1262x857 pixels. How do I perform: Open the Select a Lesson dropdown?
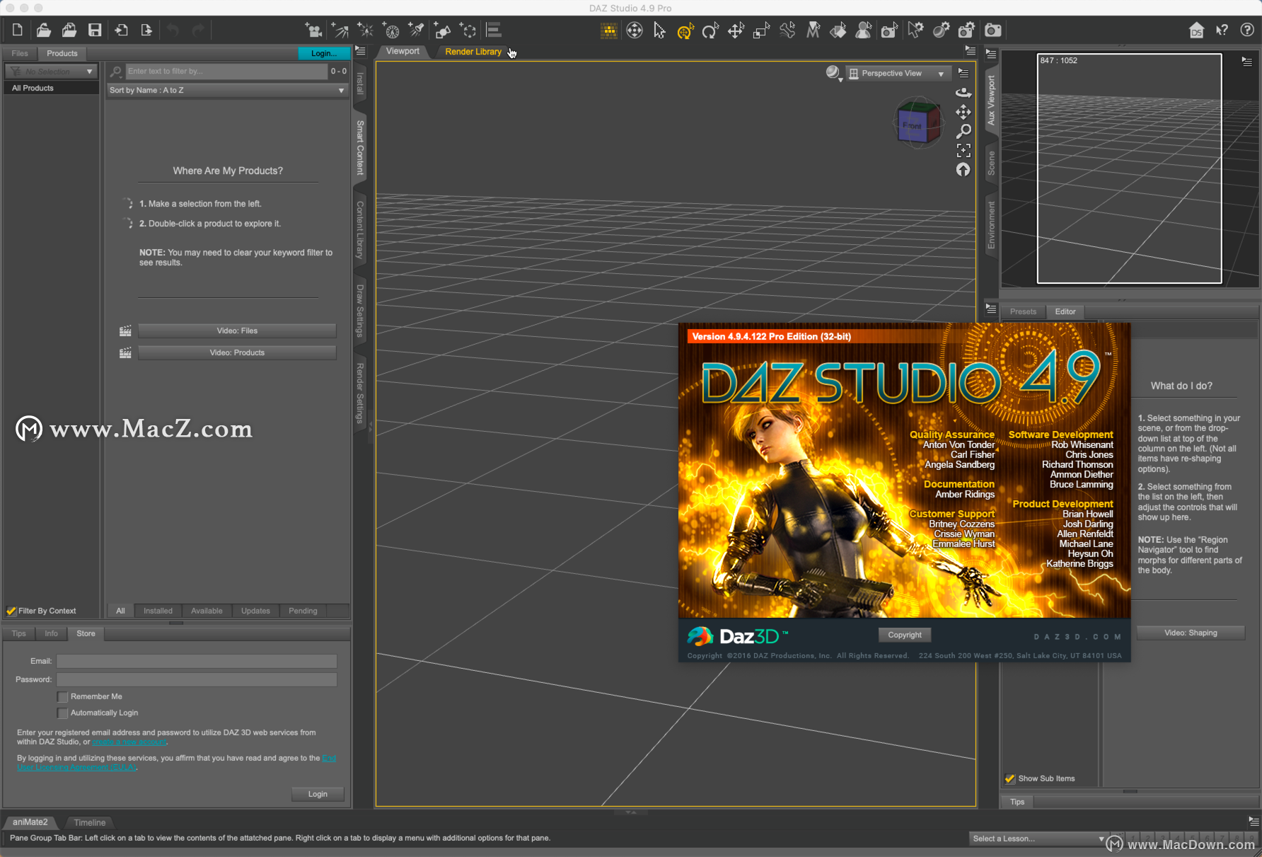tap(1038, 839)
